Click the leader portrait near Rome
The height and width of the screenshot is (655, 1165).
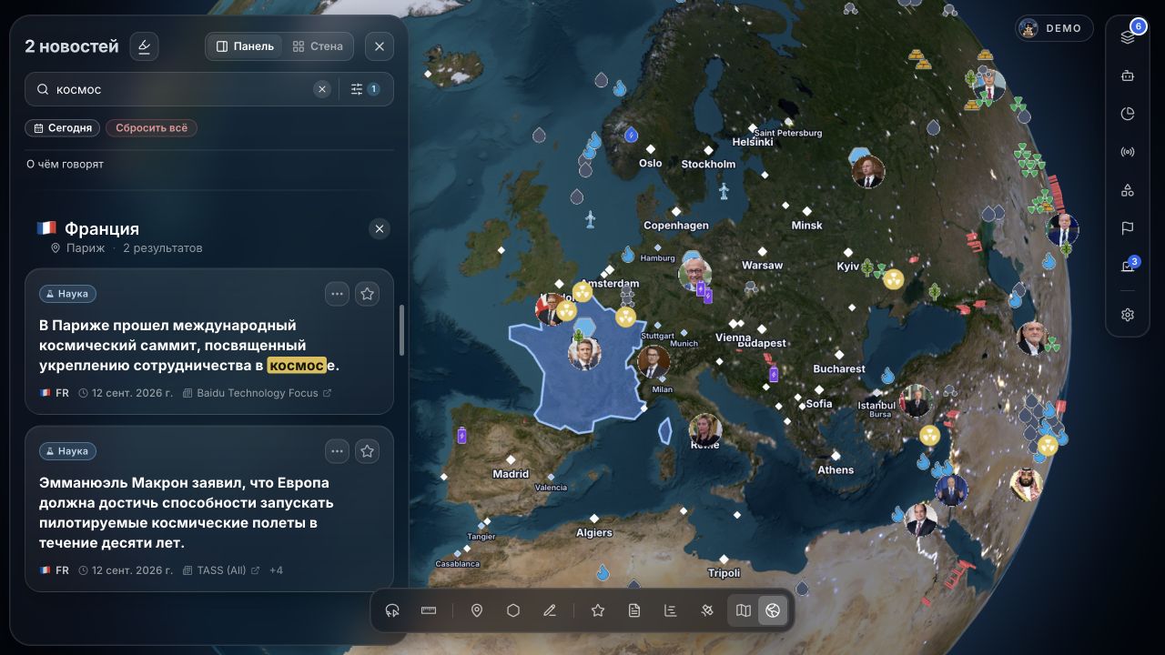click(x=704, y=431)
